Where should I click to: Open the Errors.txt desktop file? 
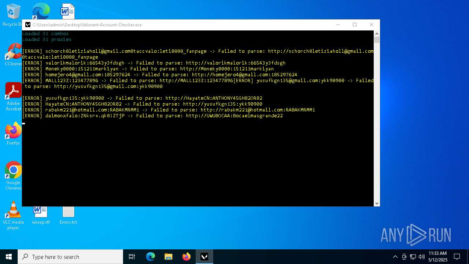coord(69,215)
